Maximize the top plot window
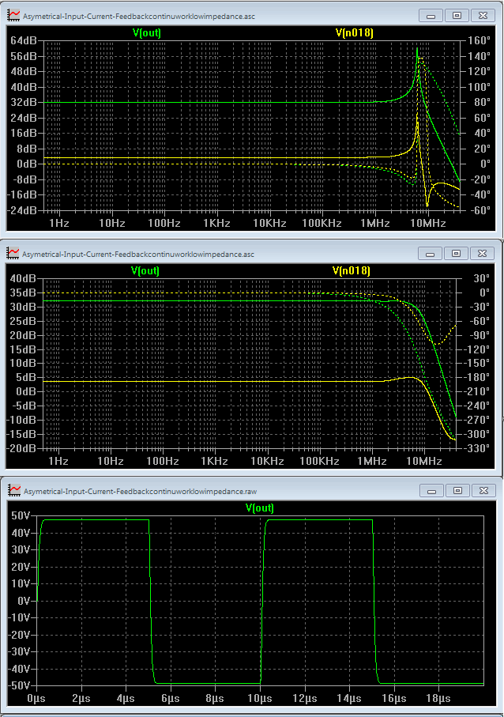This screenshot has width=504, height=717. coord(457,16)
